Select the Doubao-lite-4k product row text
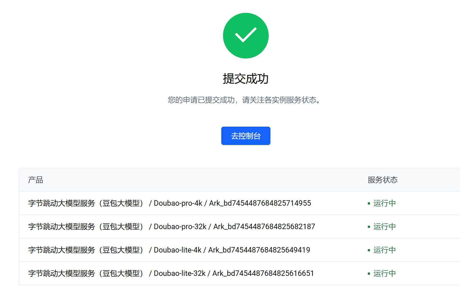The image size is (460, 291). click(169, 250)
